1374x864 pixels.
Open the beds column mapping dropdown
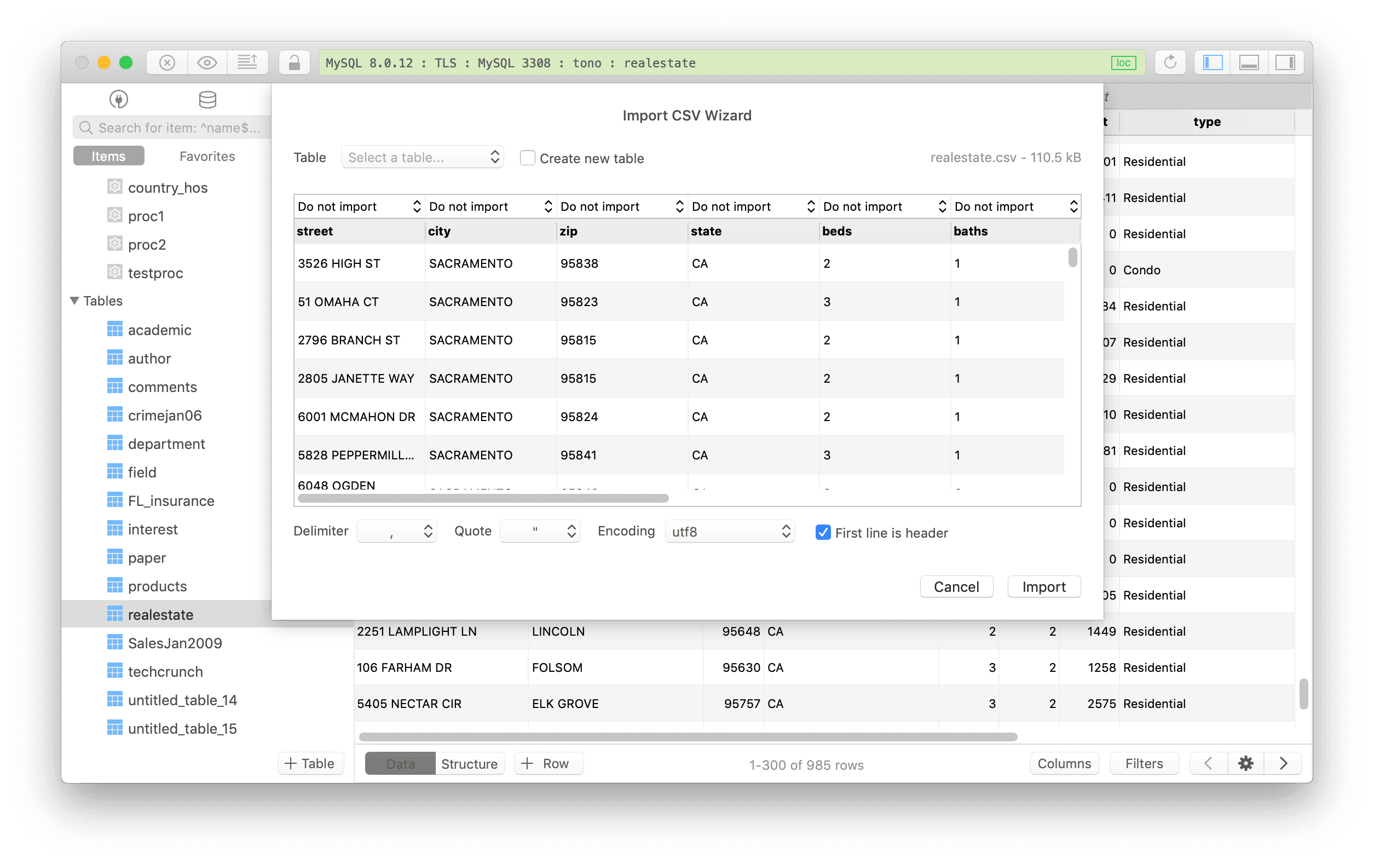[x=885, y=206]
